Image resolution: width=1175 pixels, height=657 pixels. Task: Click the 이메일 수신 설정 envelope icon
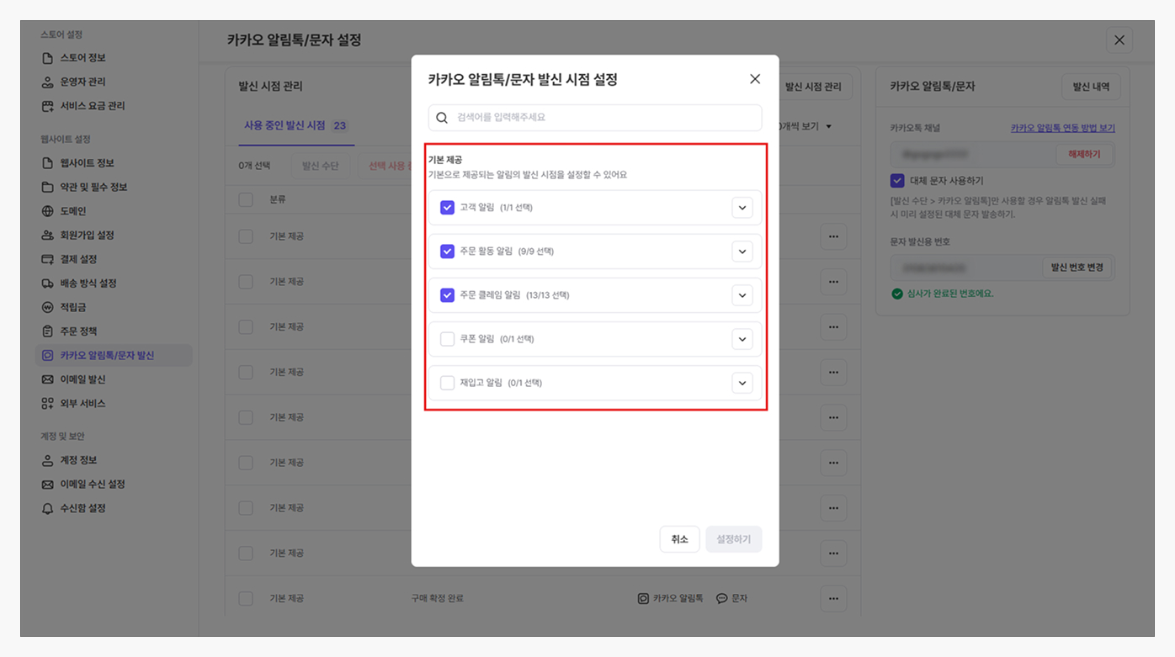(x=48, y=485)
